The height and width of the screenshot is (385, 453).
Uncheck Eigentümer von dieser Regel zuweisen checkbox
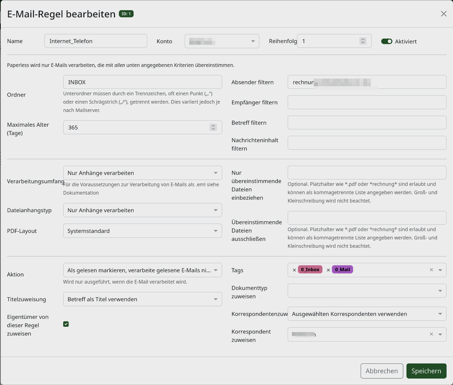coord(66,324)
